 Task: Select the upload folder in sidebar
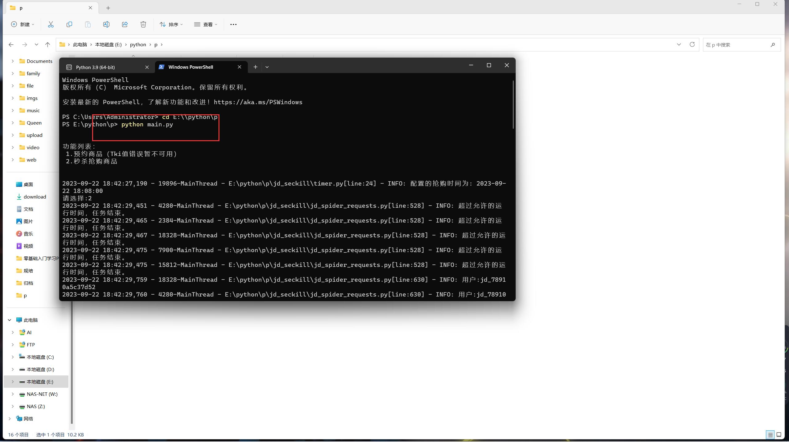(34, 135)
